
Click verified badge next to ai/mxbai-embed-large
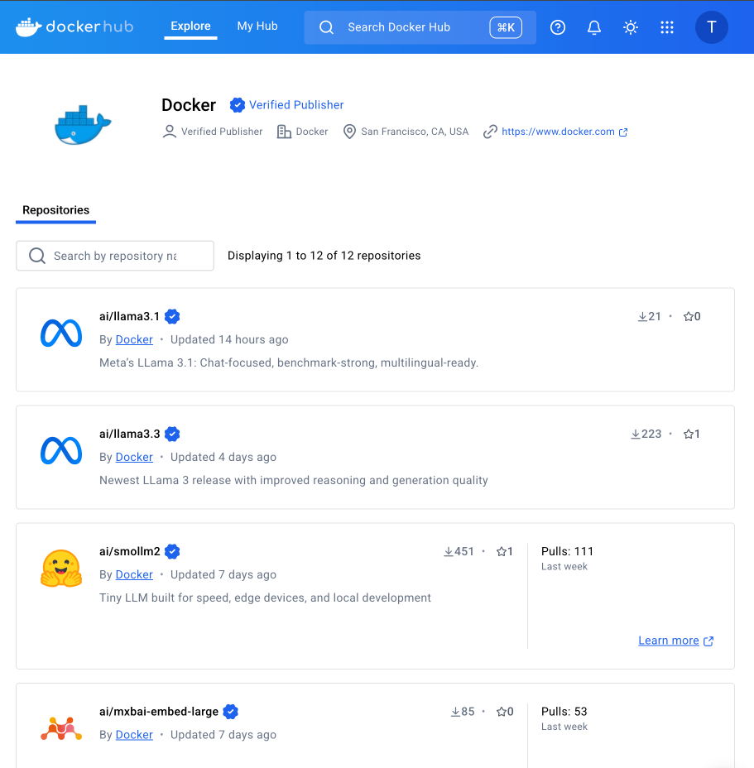230,712
